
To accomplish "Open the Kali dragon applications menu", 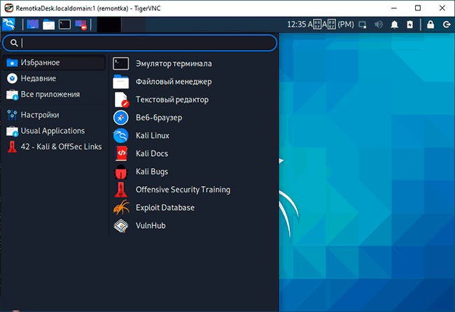I will click(x=8, y=24).
